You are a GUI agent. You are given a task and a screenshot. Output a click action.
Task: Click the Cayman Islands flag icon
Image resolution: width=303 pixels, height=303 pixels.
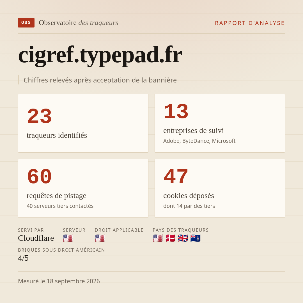[195, 238]
